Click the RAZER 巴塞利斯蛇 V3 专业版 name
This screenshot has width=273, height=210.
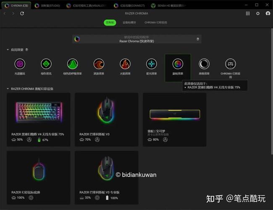[x=100, y=192]
